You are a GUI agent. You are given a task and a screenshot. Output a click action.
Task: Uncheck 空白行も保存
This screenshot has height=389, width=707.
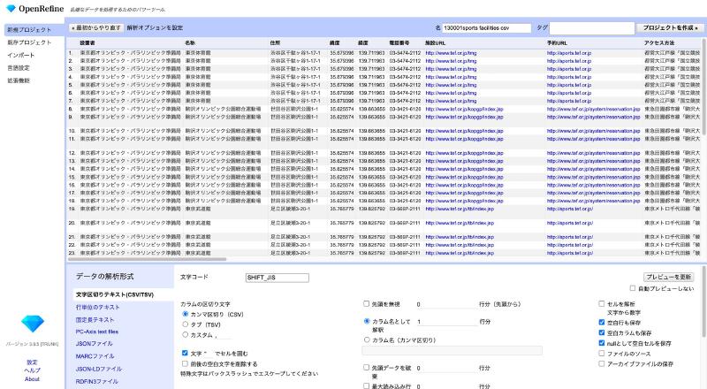pyautogui.click(x=602, y=322)
